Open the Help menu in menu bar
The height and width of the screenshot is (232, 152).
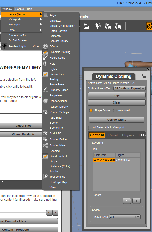point(30,9)
